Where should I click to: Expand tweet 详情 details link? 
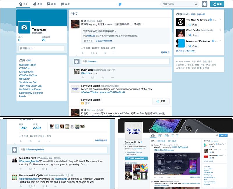click(113, 48)
